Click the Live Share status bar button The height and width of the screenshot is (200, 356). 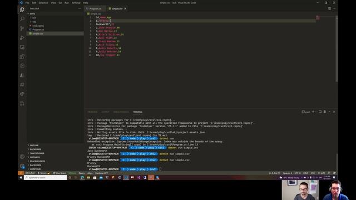[x=60, y=173]
